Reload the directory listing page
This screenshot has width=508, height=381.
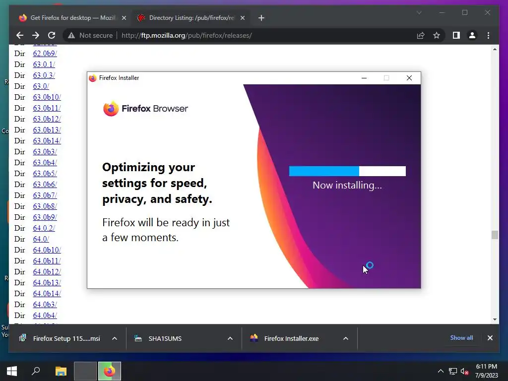tap(52, 35)
